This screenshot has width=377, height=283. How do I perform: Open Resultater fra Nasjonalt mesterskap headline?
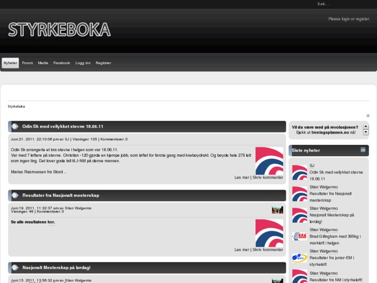pos(61,195)
